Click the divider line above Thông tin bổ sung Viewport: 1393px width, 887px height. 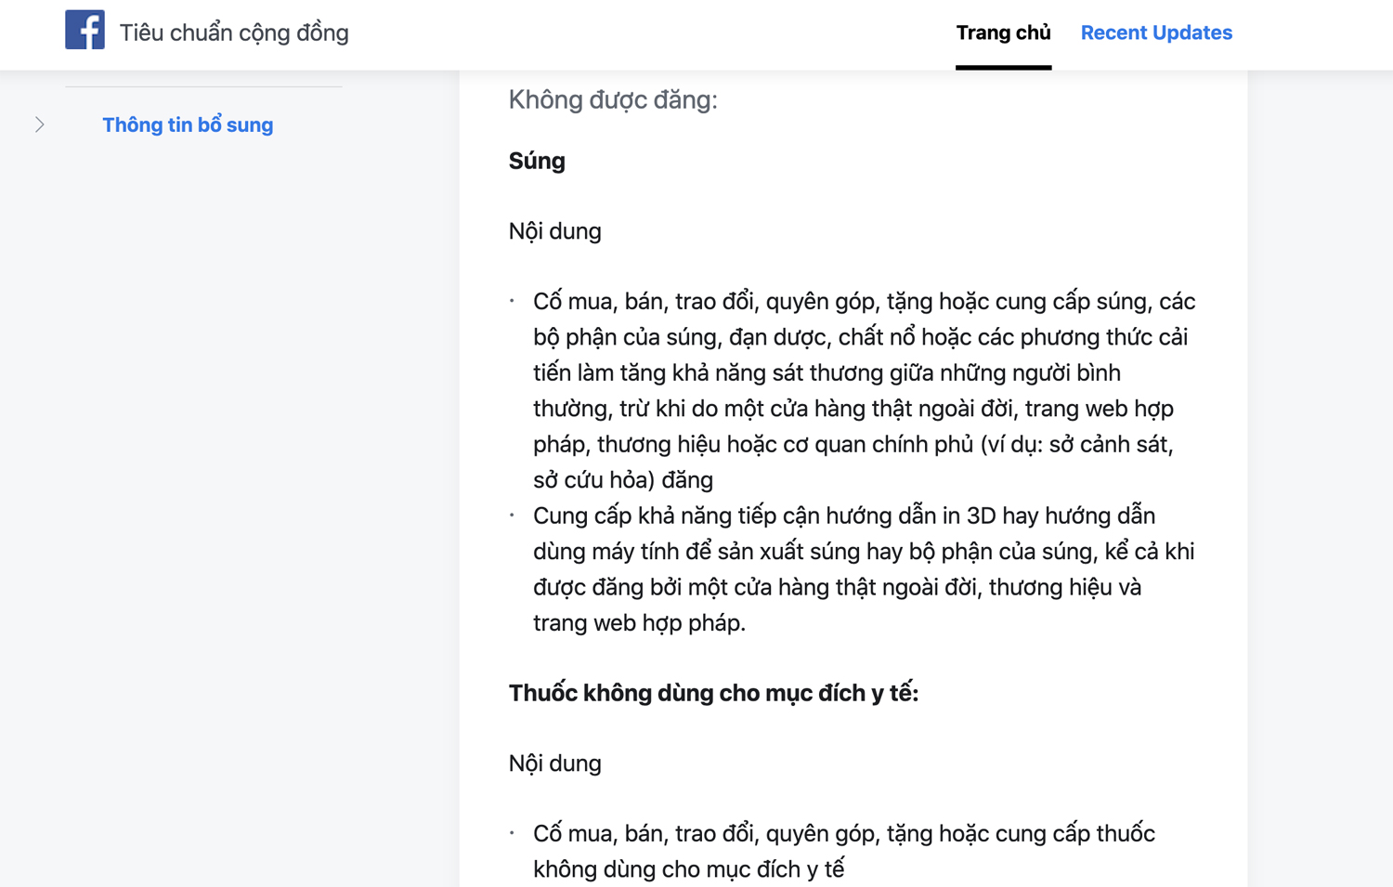point(203,87)
